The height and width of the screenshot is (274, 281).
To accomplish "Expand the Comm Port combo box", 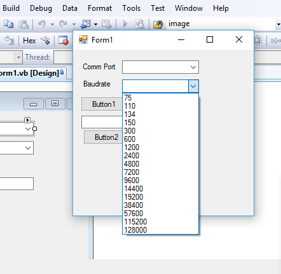I will pos(193,67).
